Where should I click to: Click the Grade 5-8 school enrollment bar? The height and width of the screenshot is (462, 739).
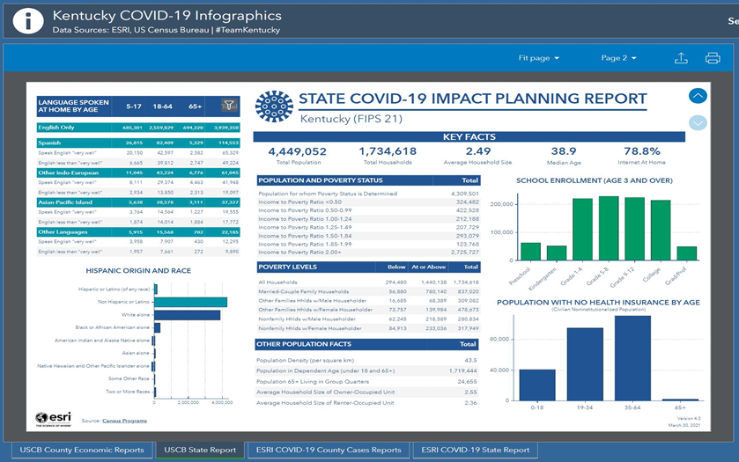coord(609,228)
